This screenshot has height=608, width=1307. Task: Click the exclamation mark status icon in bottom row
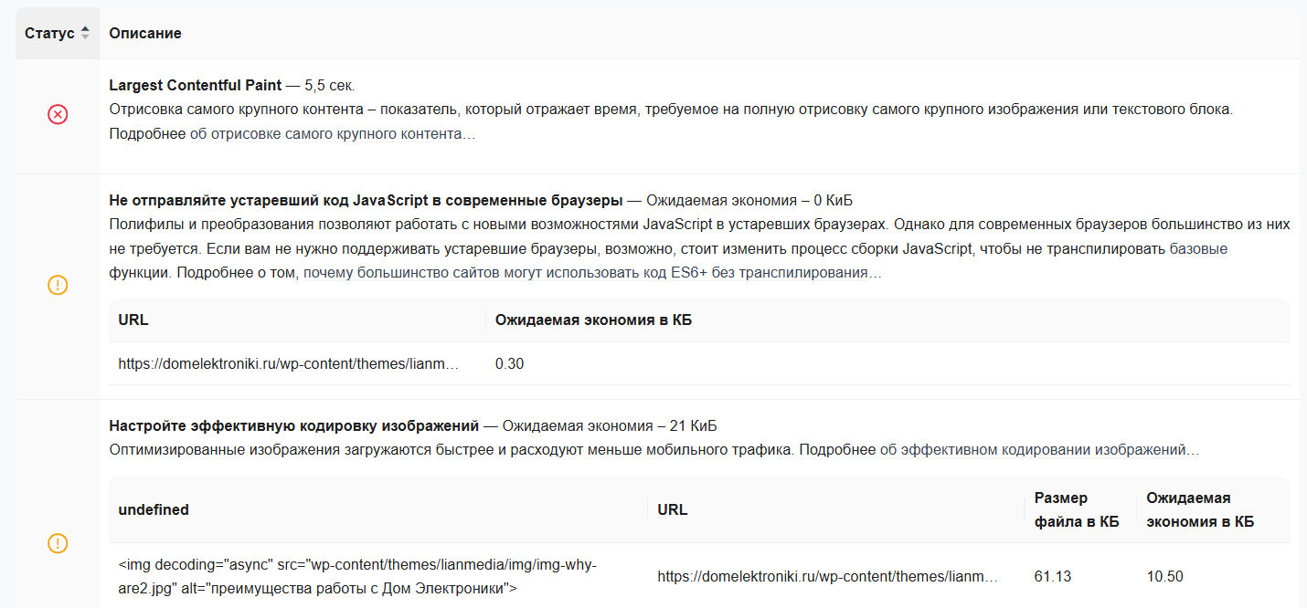pyautogui.click(x=57, y=542)
